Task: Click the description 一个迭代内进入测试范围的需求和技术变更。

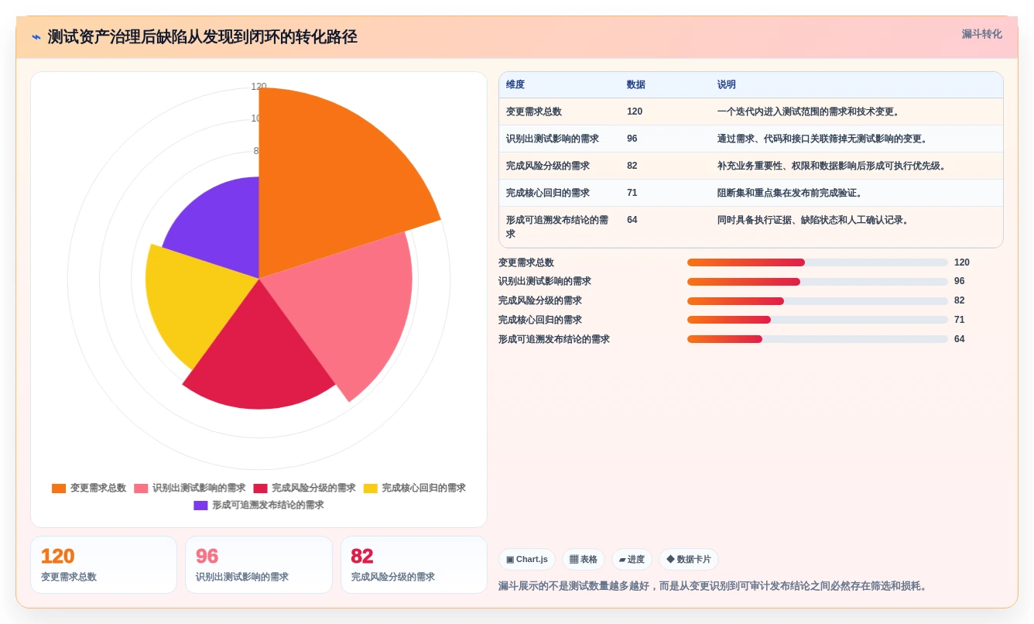Action: click(808, 112)
